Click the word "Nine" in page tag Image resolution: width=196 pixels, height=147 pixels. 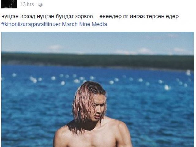[85, 24]
